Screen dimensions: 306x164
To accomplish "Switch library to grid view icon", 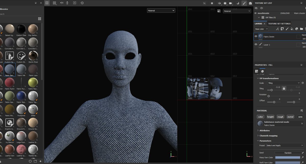I will 40,19.
